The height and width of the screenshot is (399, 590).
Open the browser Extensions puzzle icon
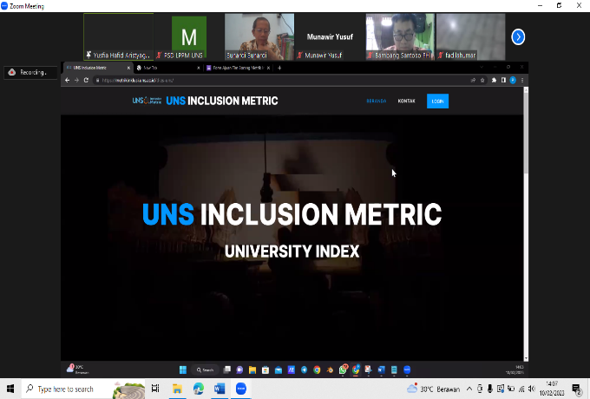pos(494,80)
